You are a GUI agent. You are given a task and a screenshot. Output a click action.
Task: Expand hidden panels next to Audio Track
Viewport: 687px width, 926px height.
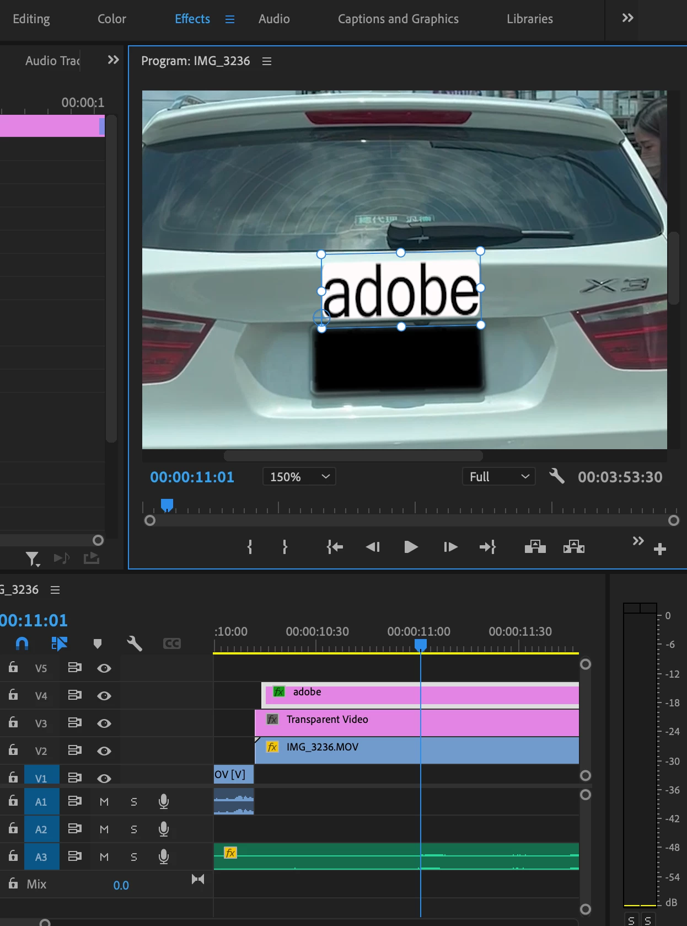113,60
